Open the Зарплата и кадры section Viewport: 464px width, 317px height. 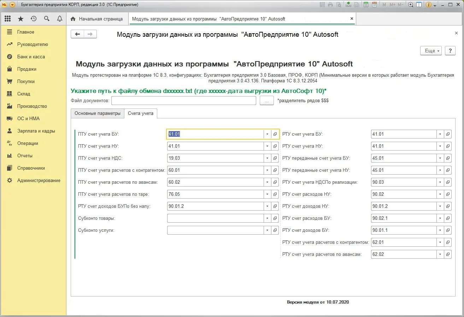point(36,131)
